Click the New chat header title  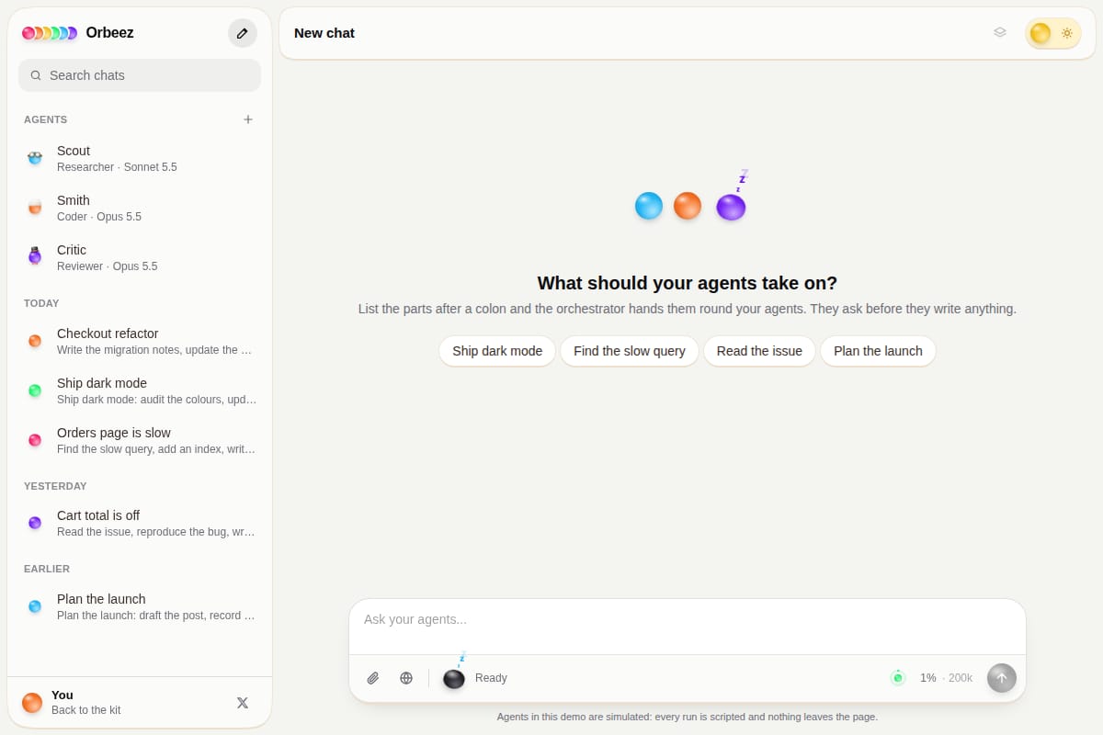[324, 33]
